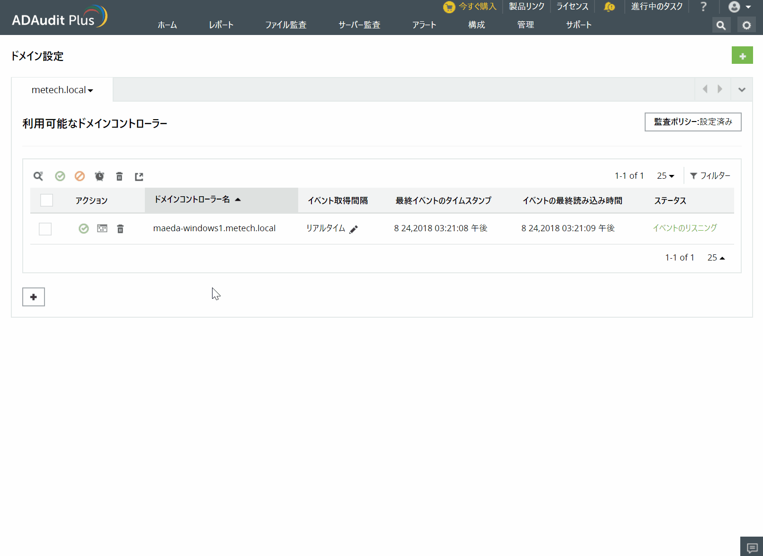763x556 pixels.
Task: Open the ファイル監査 menu
Action: [x=285, y=25]
